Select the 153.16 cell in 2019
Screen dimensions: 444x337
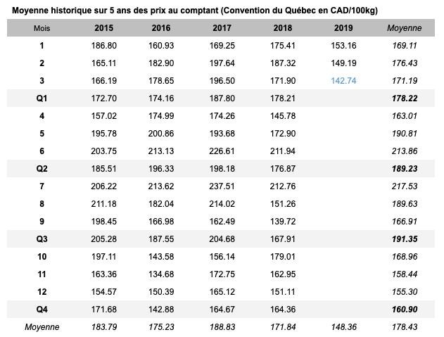tap(343, 46)
